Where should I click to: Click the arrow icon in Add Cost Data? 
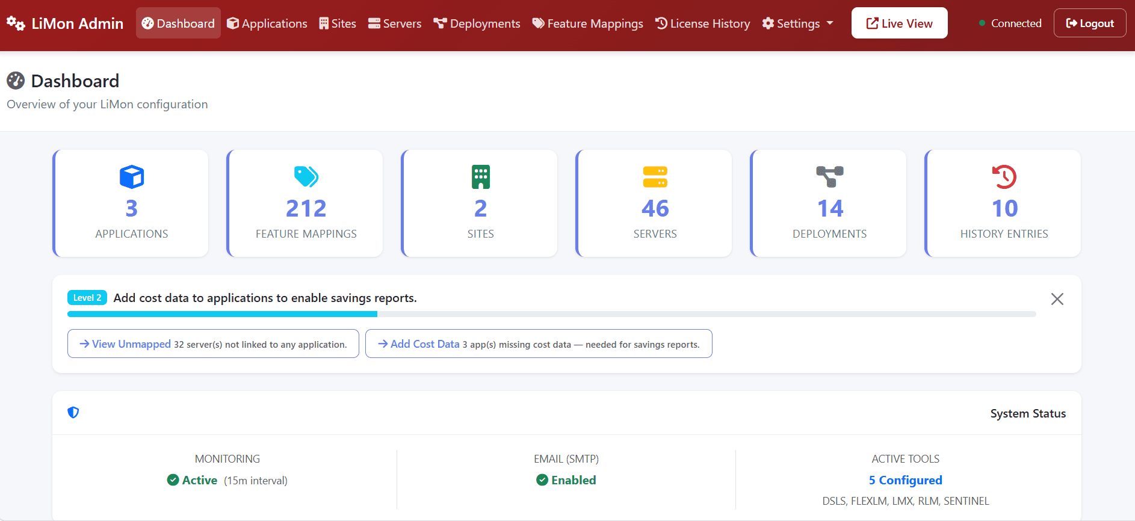coord(383,344)
